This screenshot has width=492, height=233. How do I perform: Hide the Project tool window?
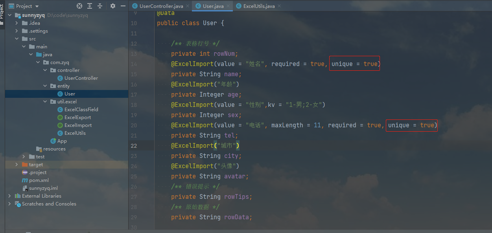pos(123,6)
